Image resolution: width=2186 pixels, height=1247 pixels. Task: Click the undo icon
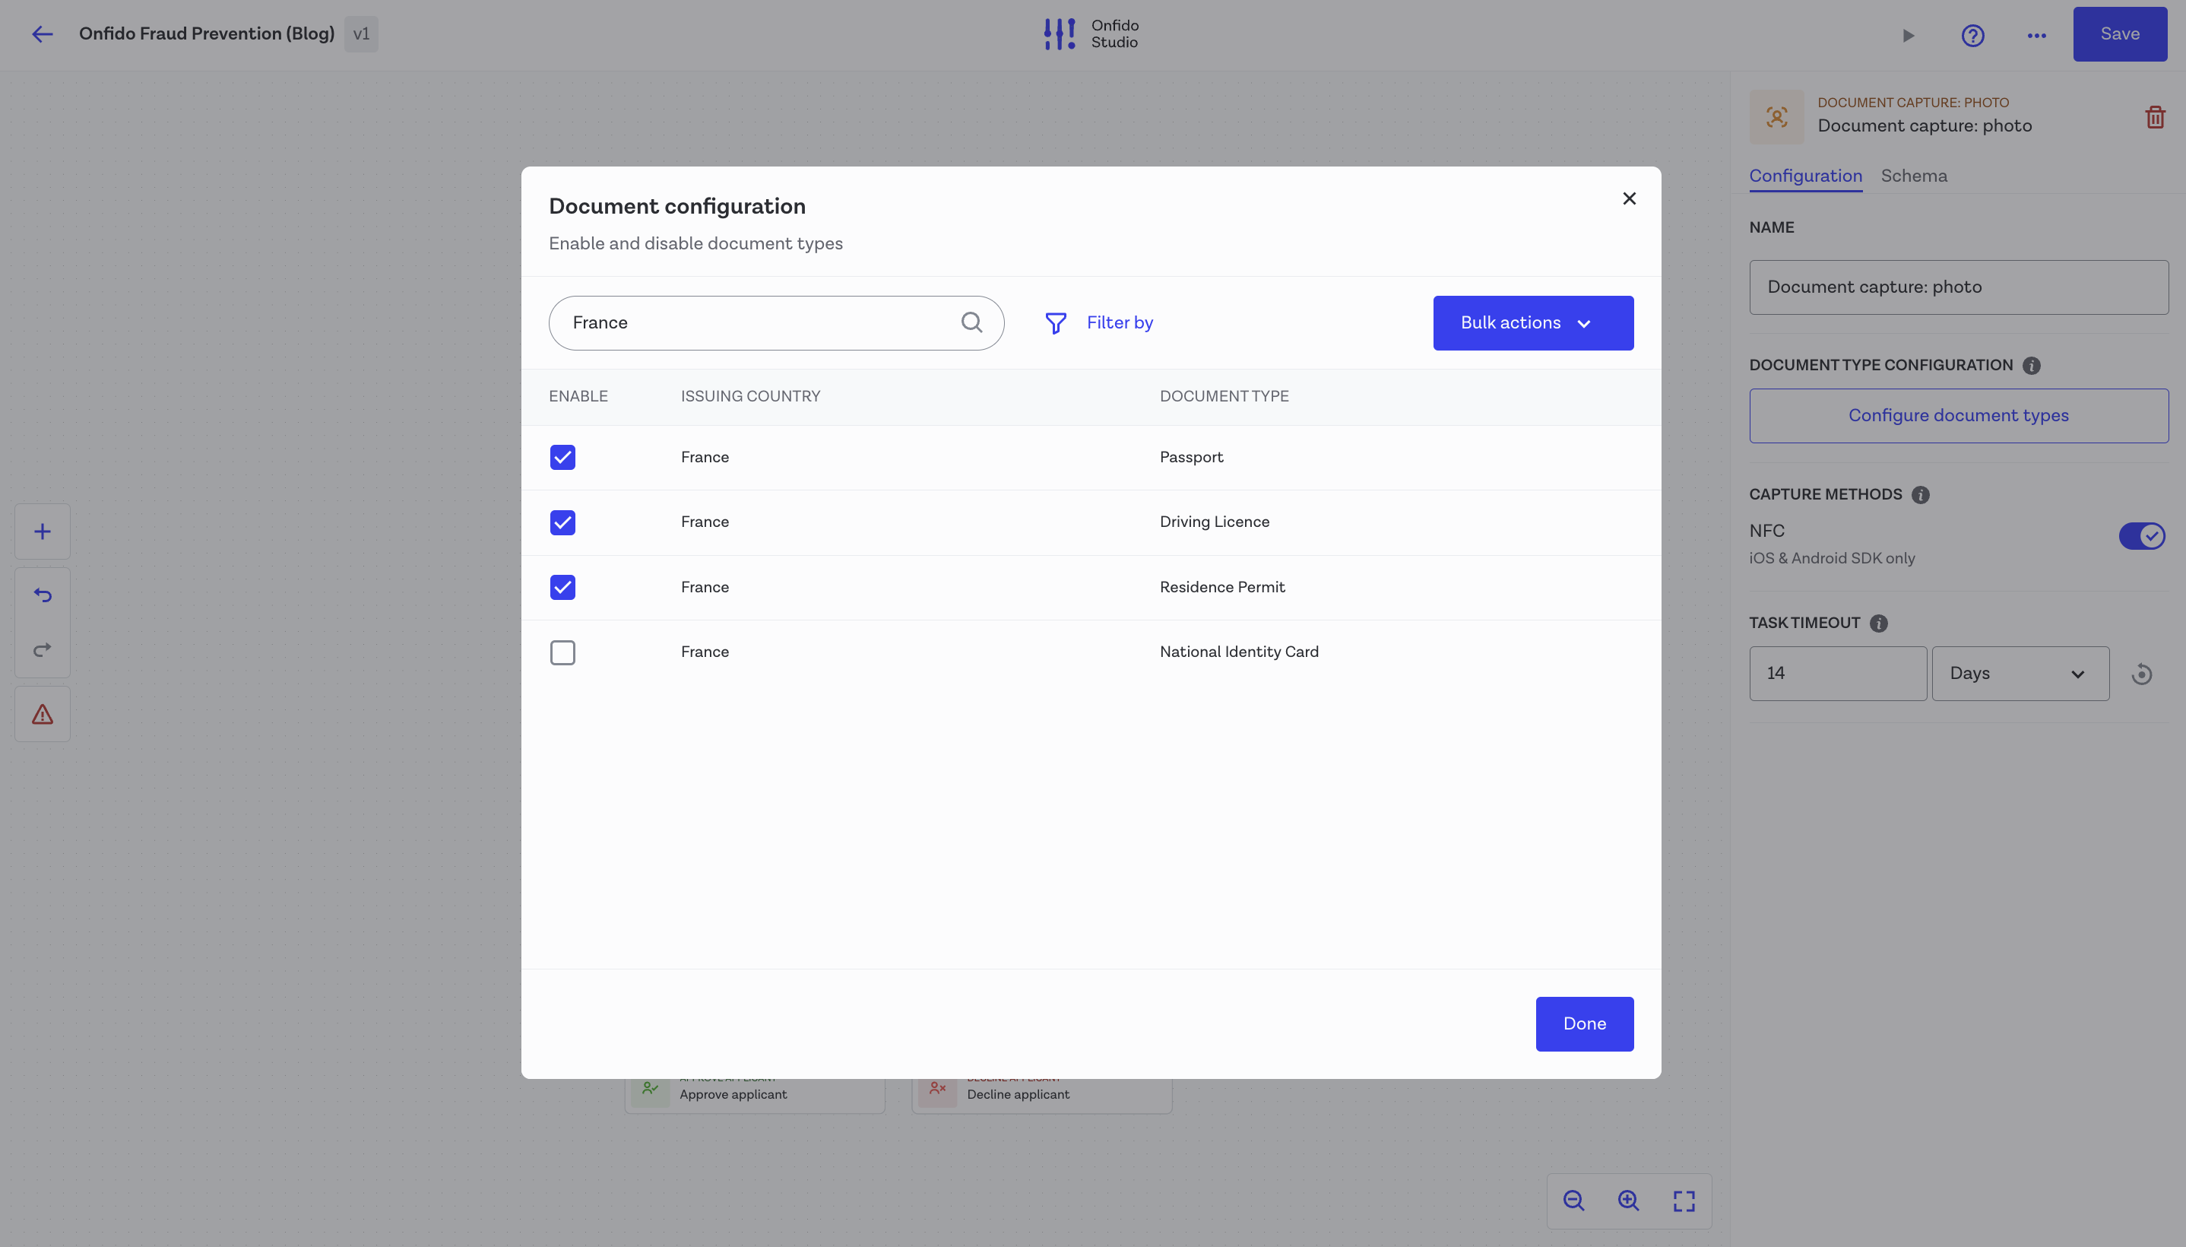42,595
